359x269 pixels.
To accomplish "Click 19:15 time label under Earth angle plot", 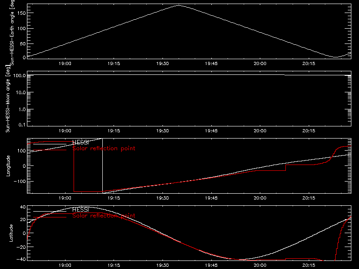I will pos(114,64).
